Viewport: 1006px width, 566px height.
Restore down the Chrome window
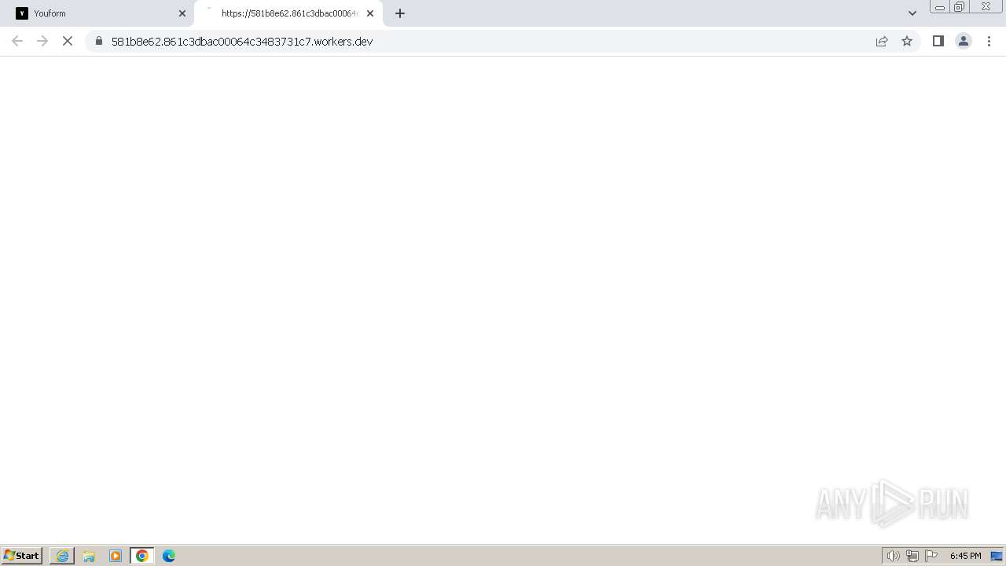click(x=960, y=7)
